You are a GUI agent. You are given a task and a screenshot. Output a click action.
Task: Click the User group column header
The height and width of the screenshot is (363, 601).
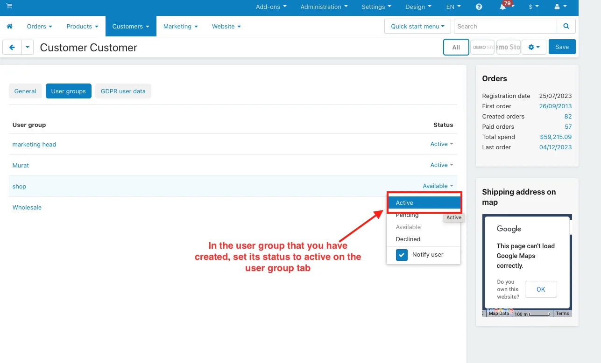(29, 125)
